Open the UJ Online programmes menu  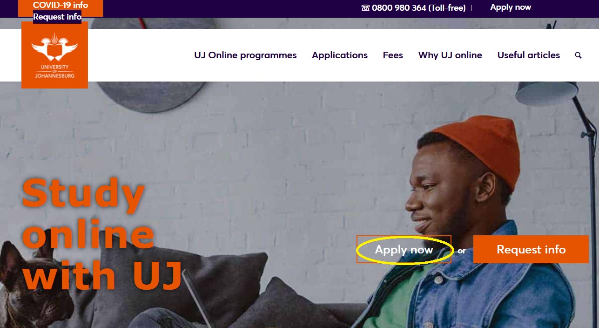click(245, 55)
